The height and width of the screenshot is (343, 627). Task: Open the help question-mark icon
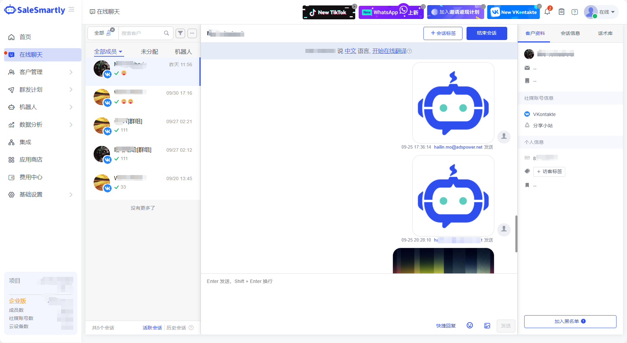click(x=575, y=12)
